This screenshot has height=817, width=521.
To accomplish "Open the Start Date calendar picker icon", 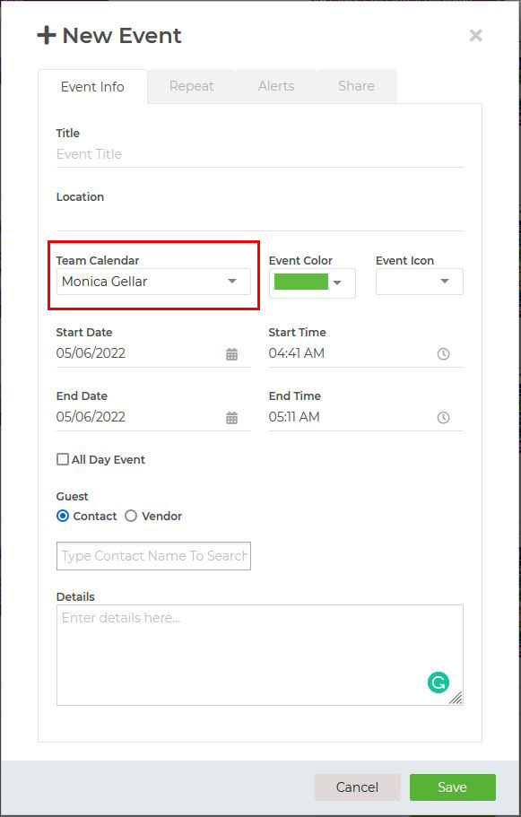I will (232, 354).
